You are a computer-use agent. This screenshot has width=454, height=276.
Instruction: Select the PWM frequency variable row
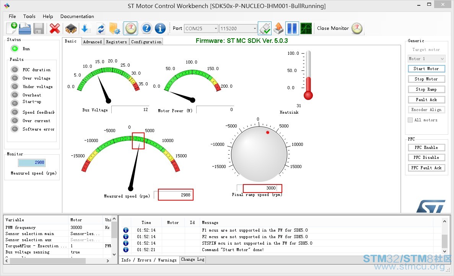click(x=58, y=228)
